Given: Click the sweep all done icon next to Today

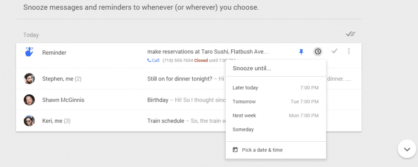Looking at the screenshot, I should pos(351,34).
